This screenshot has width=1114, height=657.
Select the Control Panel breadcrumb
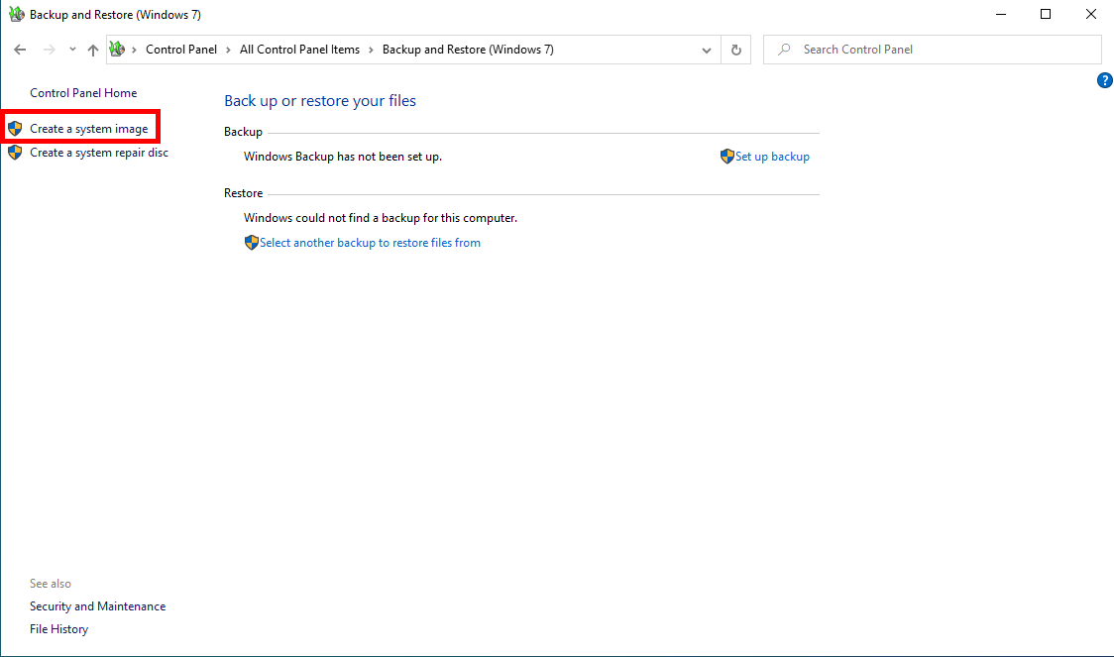(x=180, y=50)
